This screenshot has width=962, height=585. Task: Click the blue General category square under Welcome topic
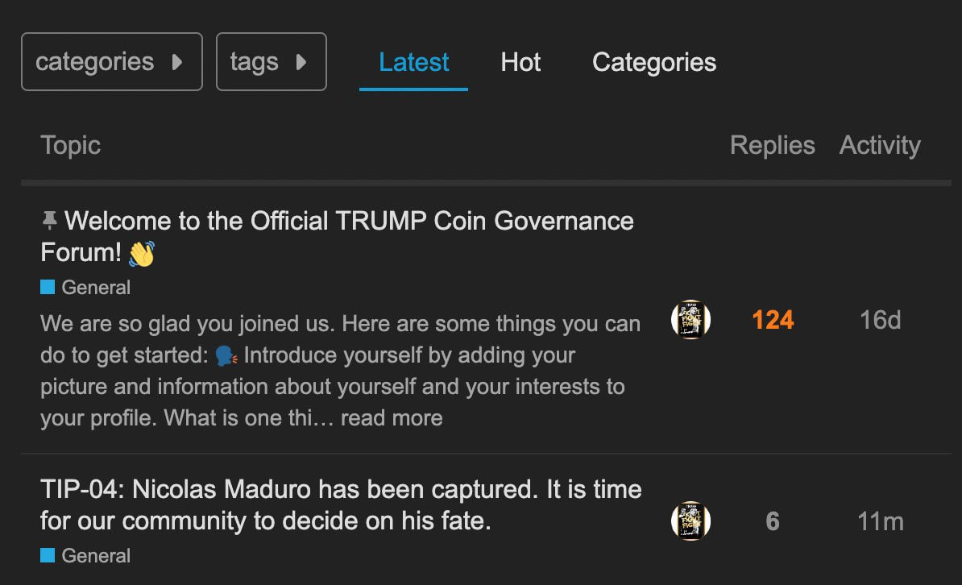pyautogui.click(x=48, y=288)
